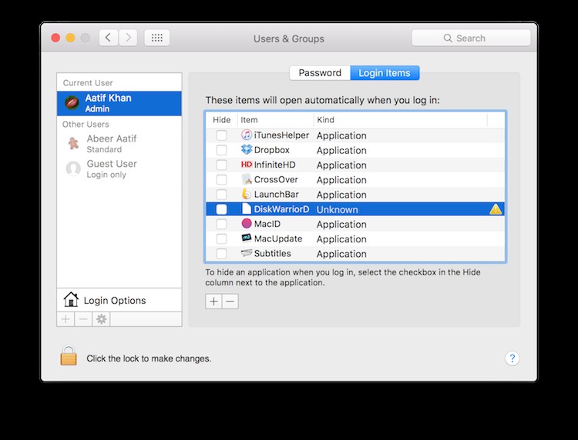
Task: Click the Guest User avatar icon
Action: click(x=73, y=168)
